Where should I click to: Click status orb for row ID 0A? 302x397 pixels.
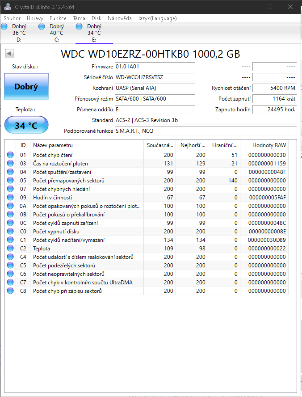[10, 206]
